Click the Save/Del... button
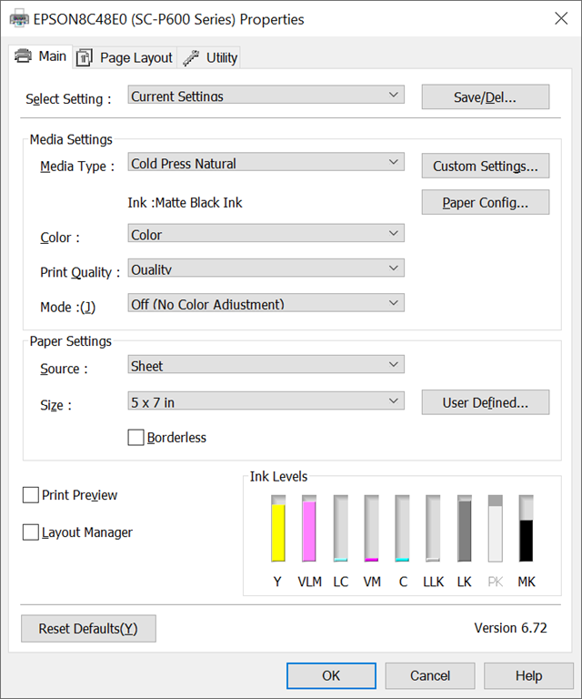Image resolution: width=582 pixels, height=699 pixels. (x=486, y=96)
